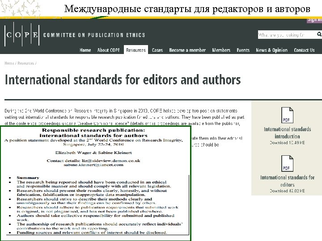This screenshot has height=241, width=322.
Task: Click the 'Download 13.49 KB' text
Action: click(287, 143)
